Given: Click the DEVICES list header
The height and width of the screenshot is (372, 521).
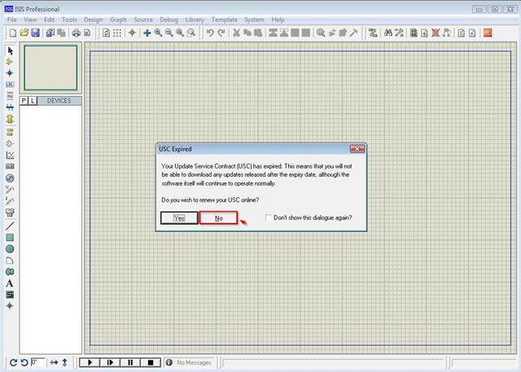Looking at the screenshot, I should [x=59, y=101].
